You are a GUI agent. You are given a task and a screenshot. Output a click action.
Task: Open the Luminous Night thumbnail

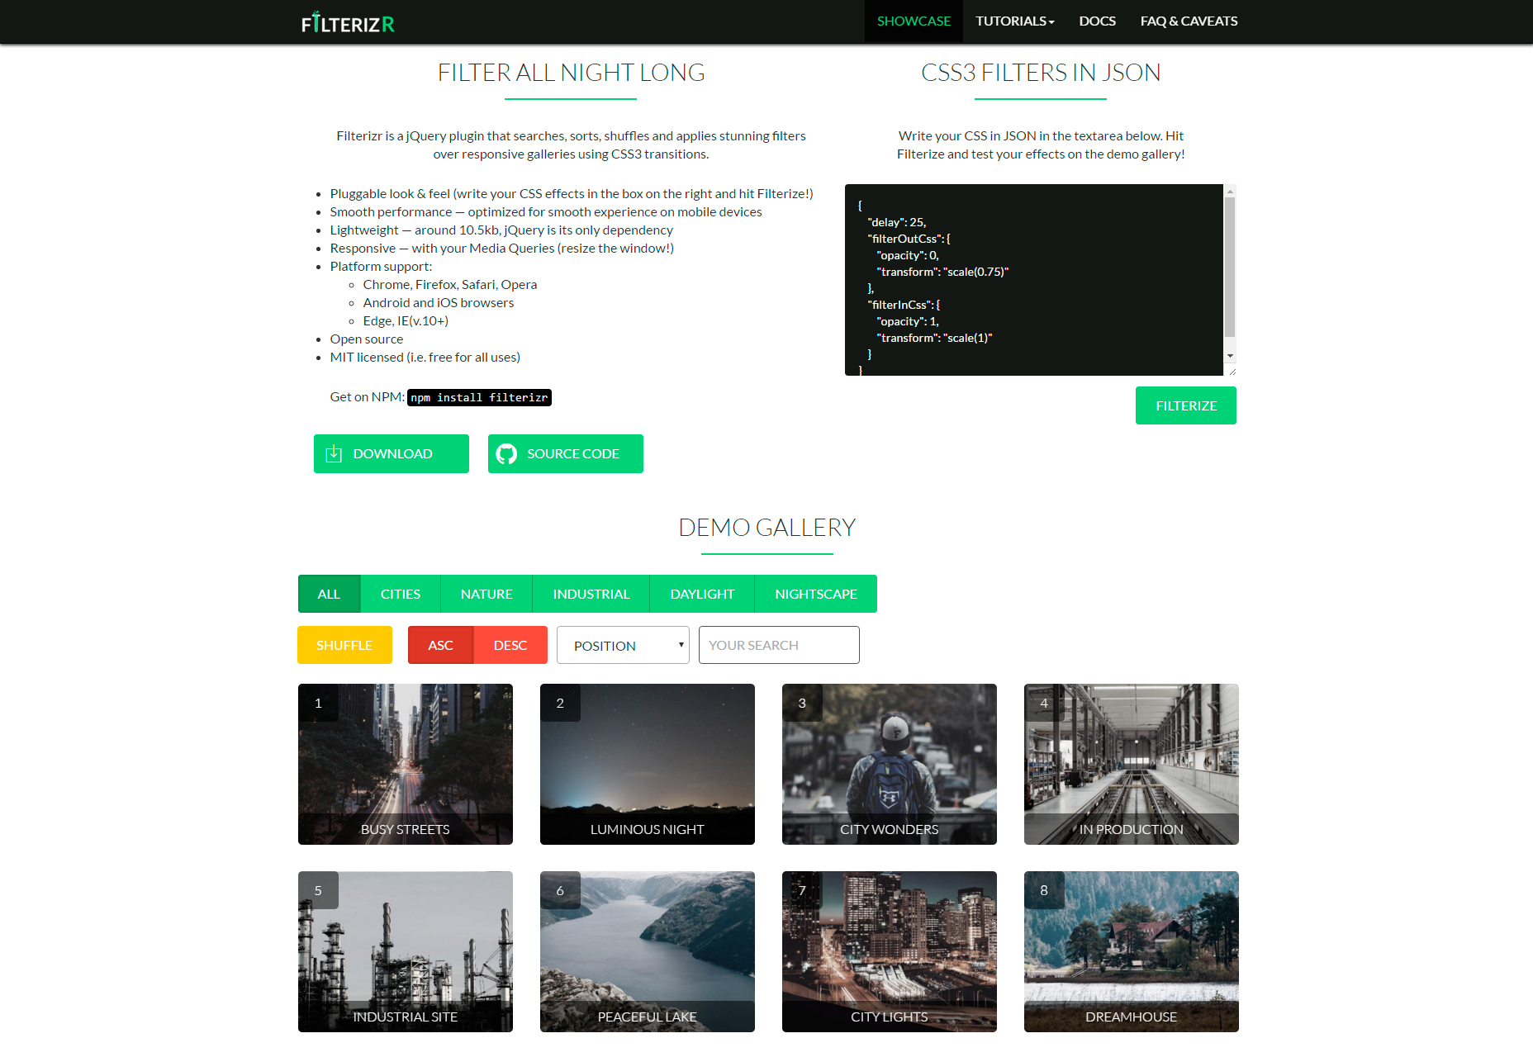click(x=648, y=764)
